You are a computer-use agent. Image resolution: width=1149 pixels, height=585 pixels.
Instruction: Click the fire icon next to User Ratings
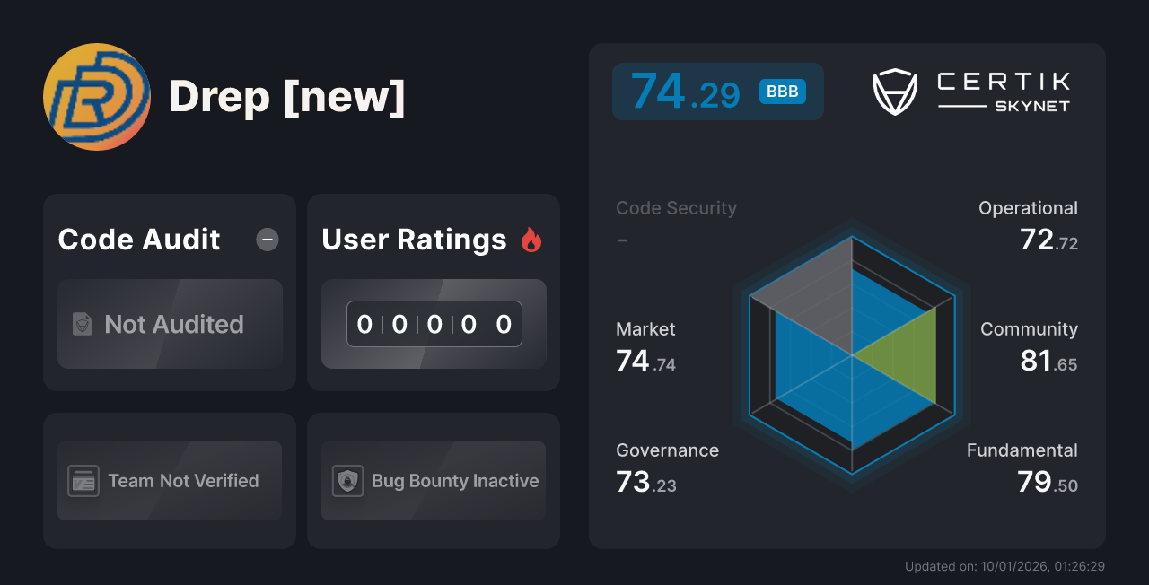tap(533, 239)
